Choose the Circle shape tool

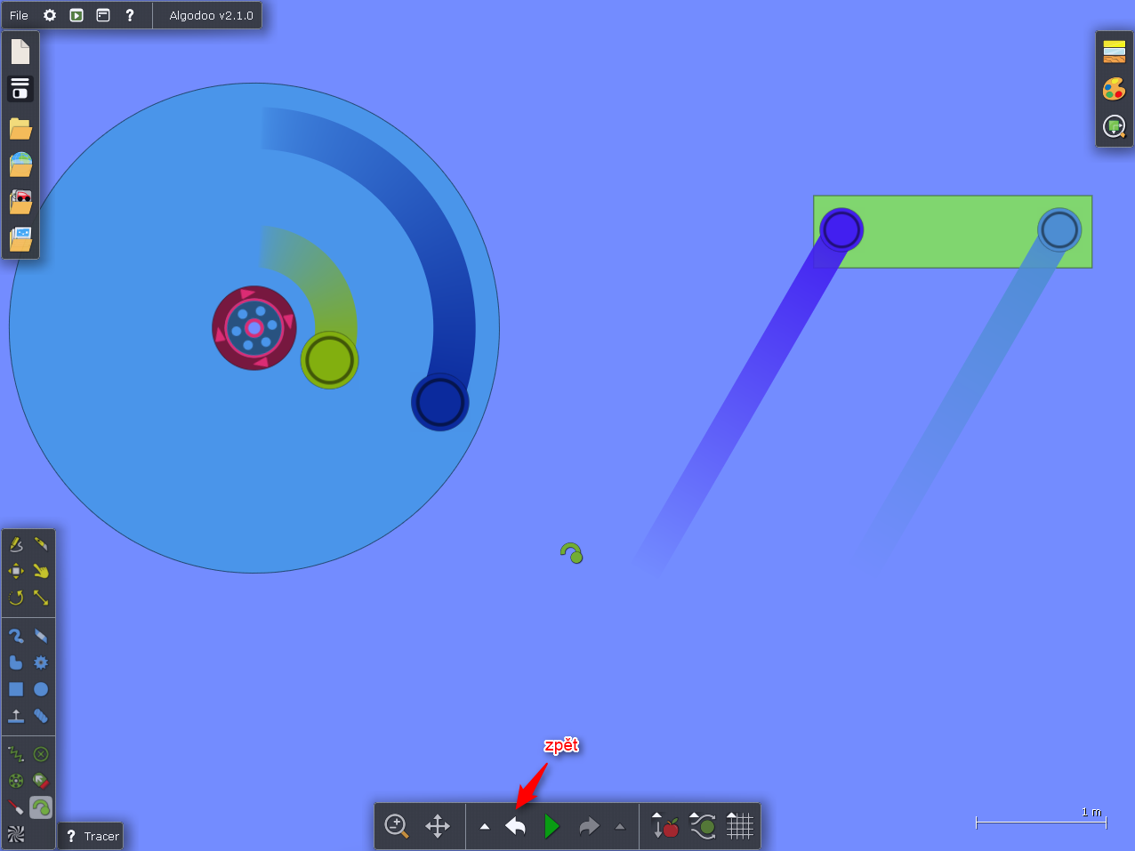41,689
